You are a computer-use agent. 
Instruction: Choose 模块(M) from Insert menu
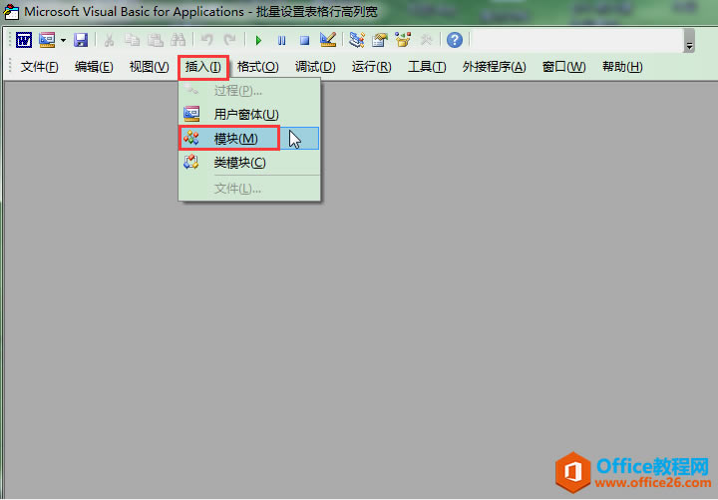pos(249,139)
